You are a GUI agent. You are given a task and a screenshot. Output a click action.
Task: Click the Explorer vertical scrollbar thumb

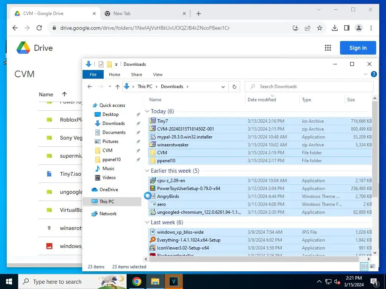click(x=375, y=149)
